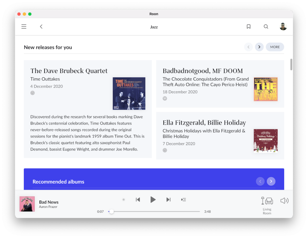Open The Dave Brubeck Quartet artist link
The height and width of the screenshot is (238, 308).
69,71
